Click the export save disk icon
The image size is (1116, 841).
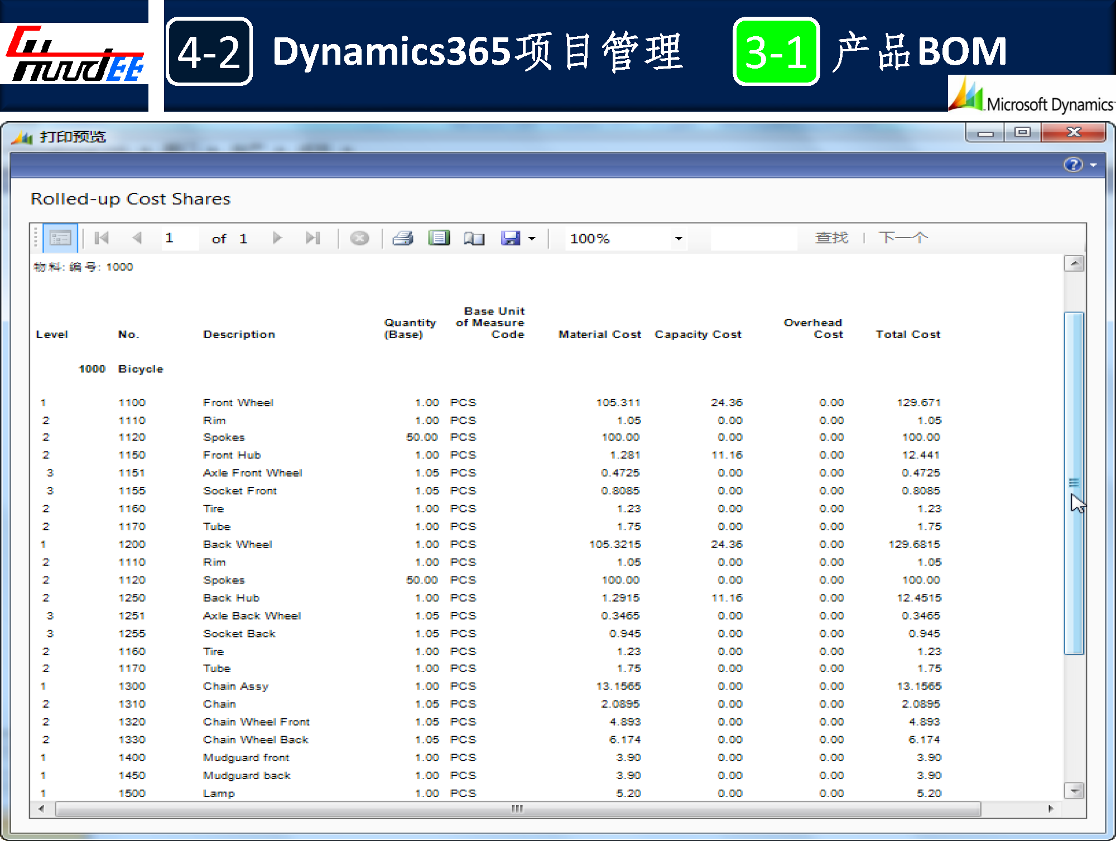pyautogui.click(x=510, y=238)
